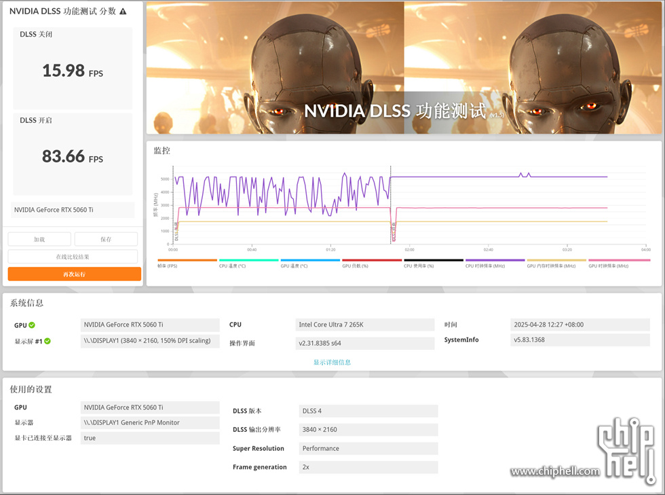Image resolution: width=665 pixels, height=495 pixels.
Task: Click the DLSS 关闭 score 15.98 FPS
Action: click(73, 71)
